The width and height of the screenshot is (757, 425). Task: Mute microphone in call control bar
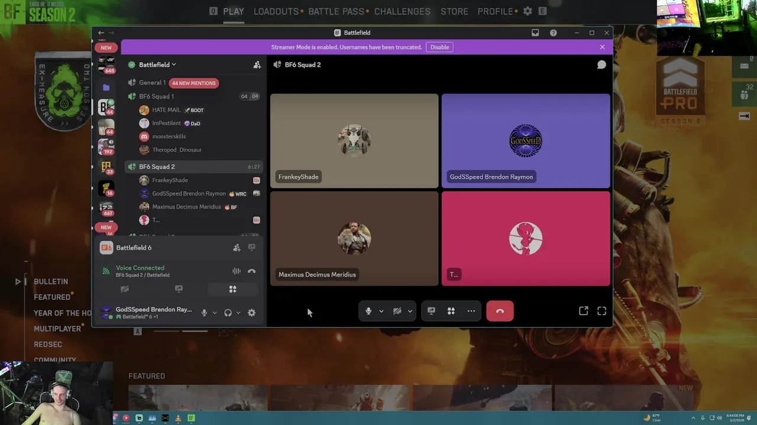point(368,311)
